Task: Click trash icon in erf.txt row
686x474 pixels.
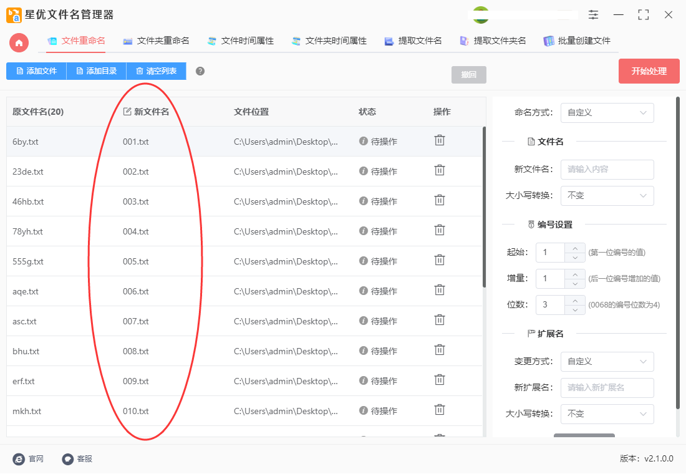Action: (x=440, y=380)
